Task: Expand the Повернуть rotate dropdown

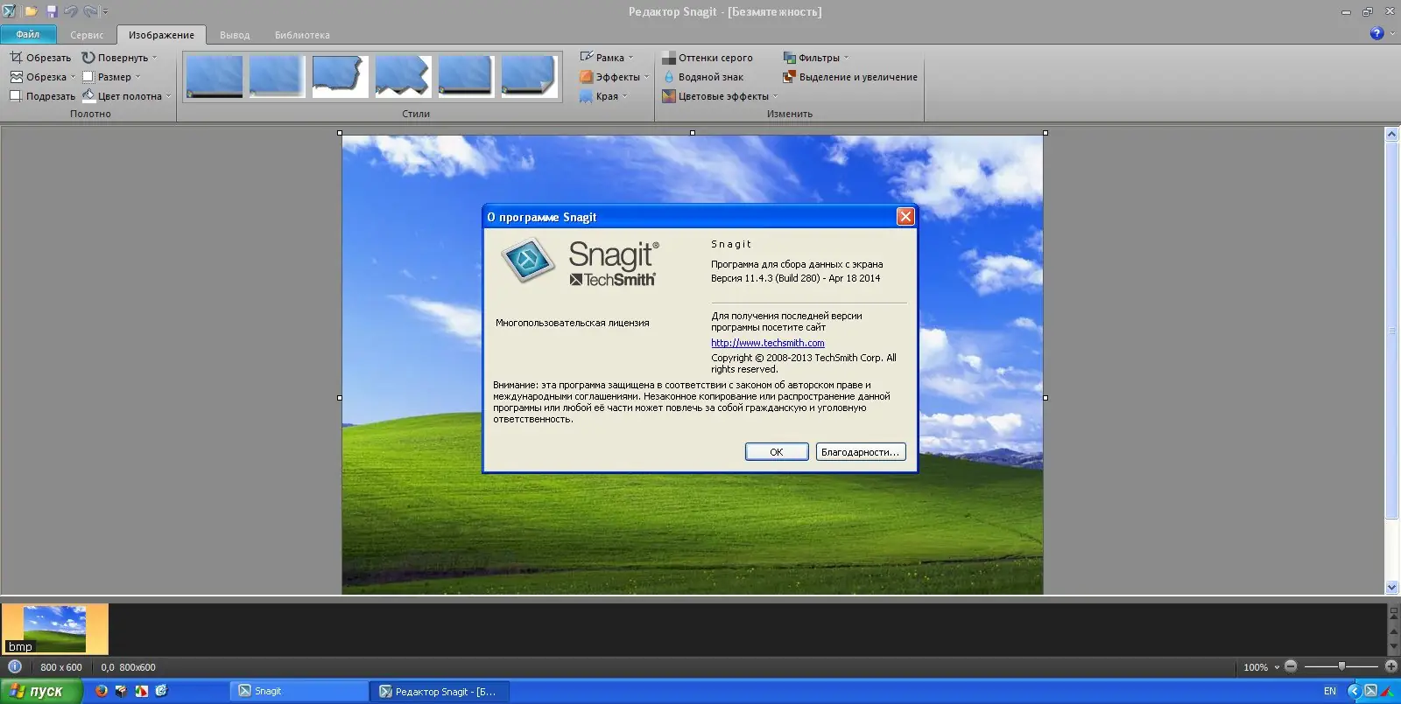Action: [155, 58]
